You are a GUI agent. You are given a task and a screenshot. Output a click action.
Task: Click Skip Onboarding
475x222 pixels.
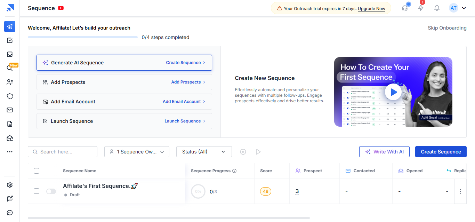447,28
